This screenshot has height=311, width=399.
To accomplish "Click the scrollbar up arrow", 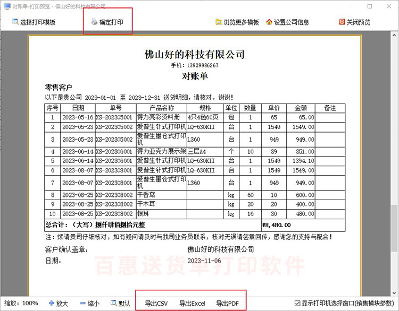I will (x=394, y=35).
